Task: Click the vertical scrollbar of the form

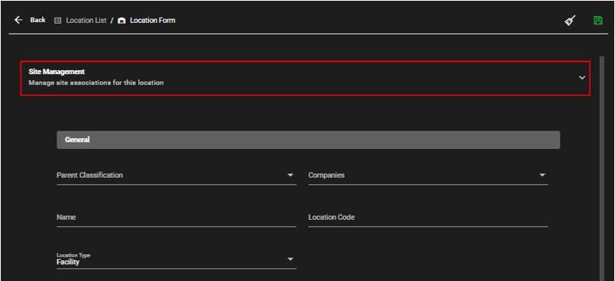Action: [602, 169]
